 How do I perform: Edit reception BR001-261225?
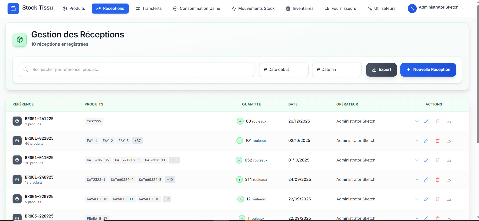point(426,121)
